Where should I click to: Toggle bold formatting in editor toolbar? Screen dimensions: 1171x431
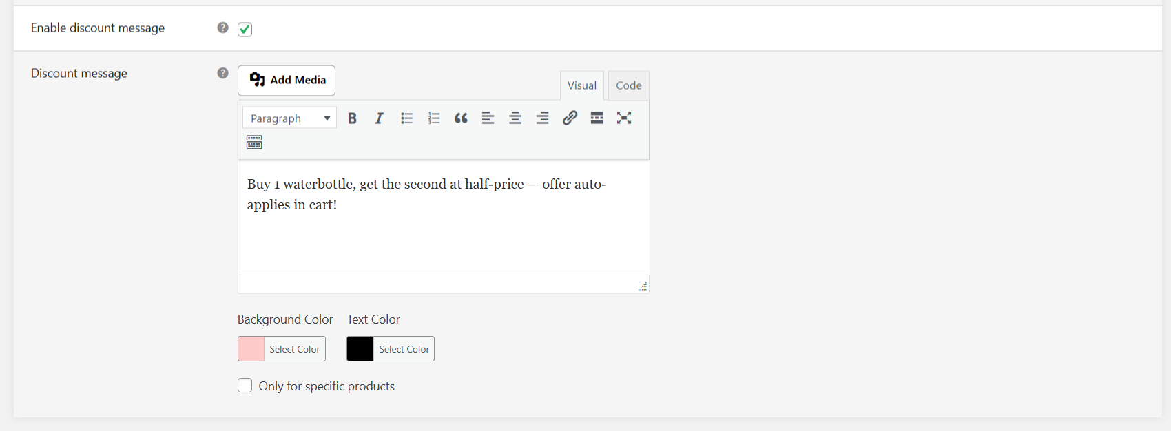352,118
